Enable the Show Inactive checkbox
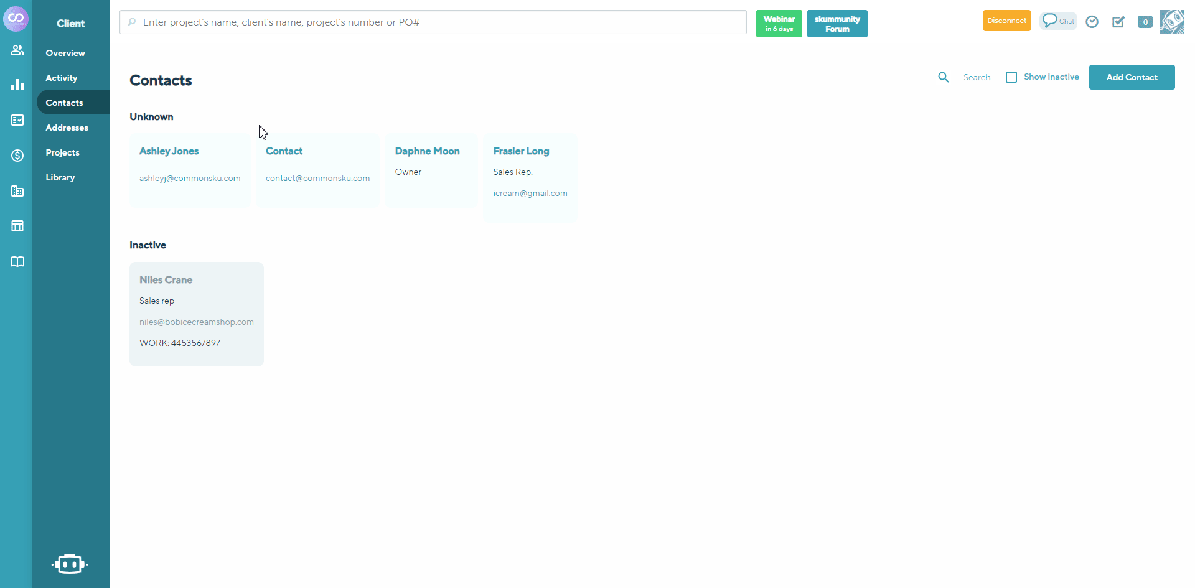 [1011, 77]
